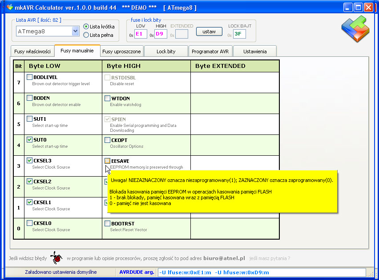Viewport: 379px width, 280px height.
Task: Click the ustaw button
Action: pos(209,32)
